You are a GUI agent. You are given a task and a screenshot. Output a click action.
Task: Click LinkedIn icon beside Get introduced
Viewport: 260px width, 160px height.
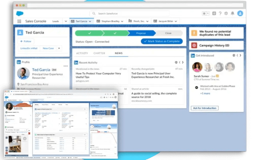pos(193,56)
